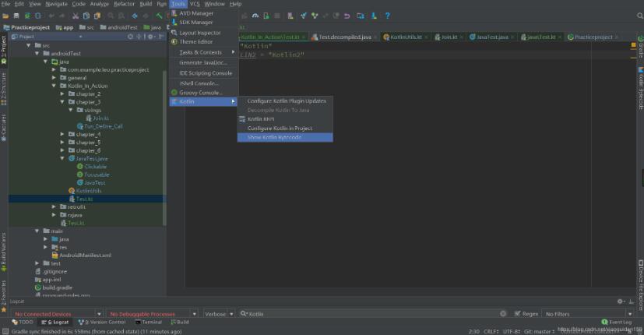644x335 pixels.
Task: Select Show Kotlin Bytecode menu item
Action: [x=285, y=137]
